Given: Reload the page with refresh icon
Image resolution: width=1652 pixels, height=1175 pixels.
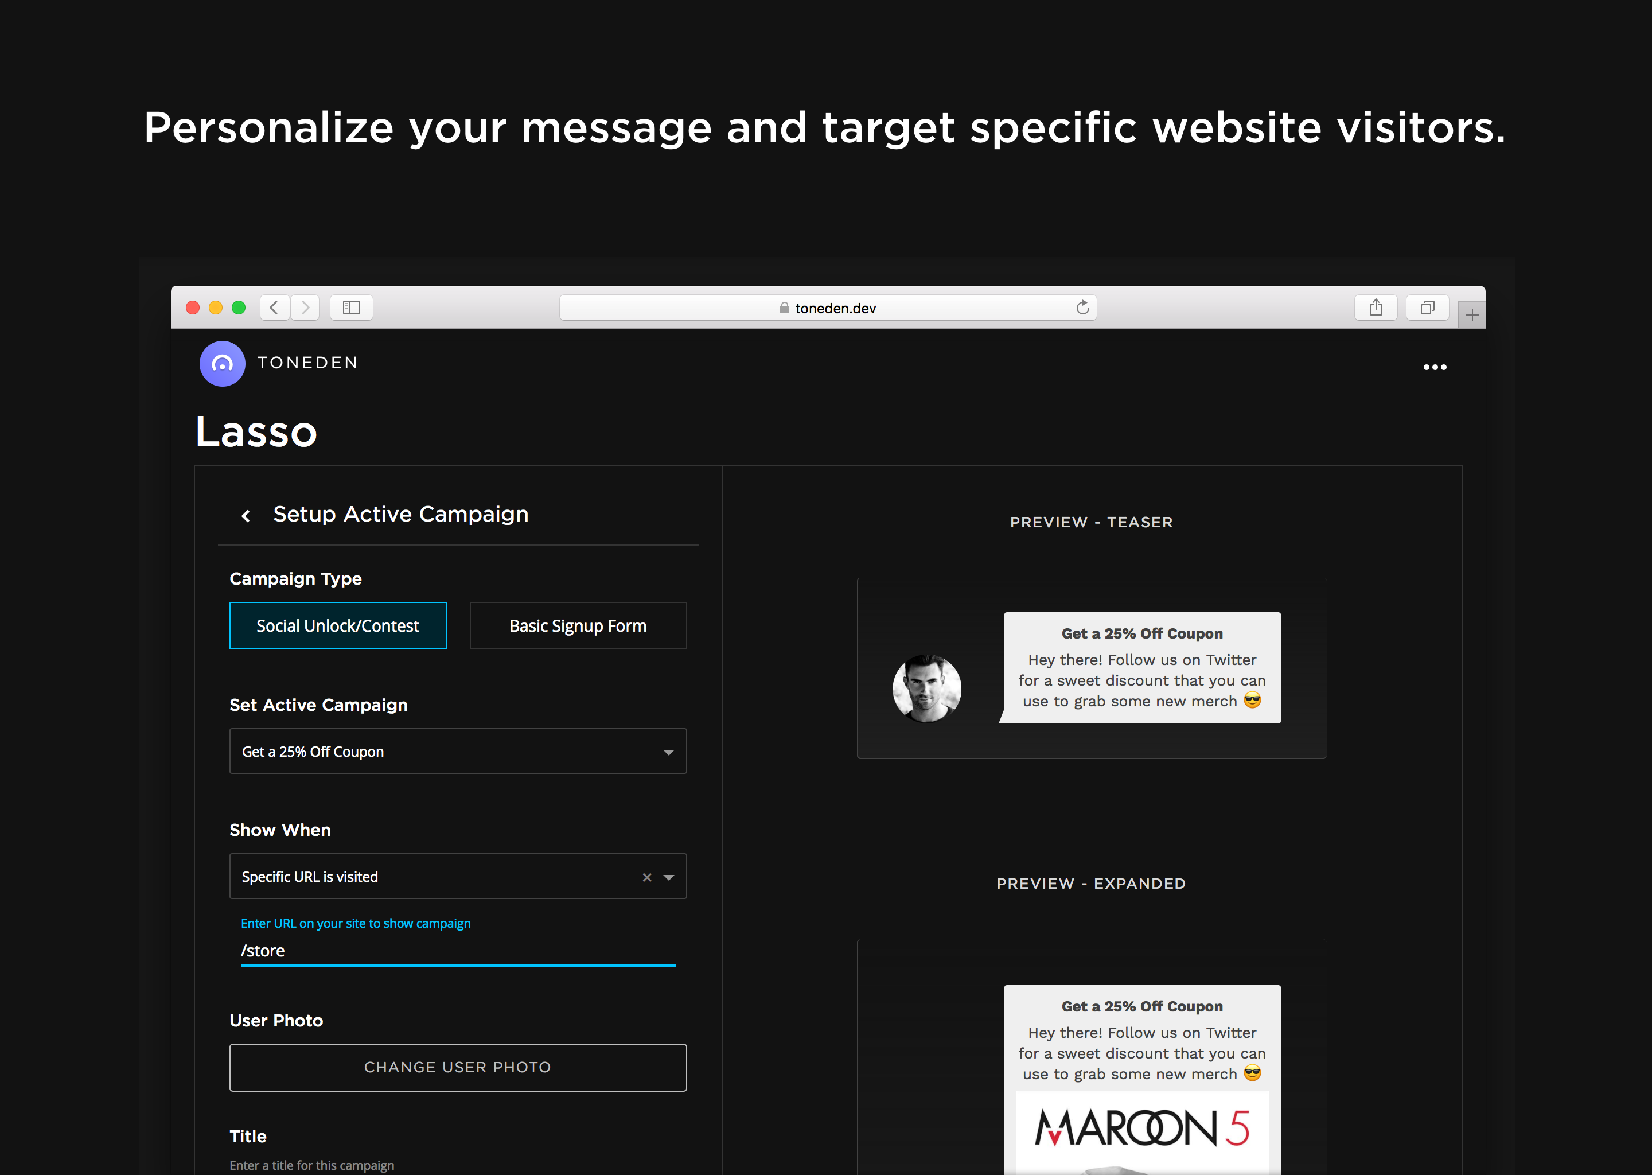Looking at the screenshot, I should coord(1082,308).
